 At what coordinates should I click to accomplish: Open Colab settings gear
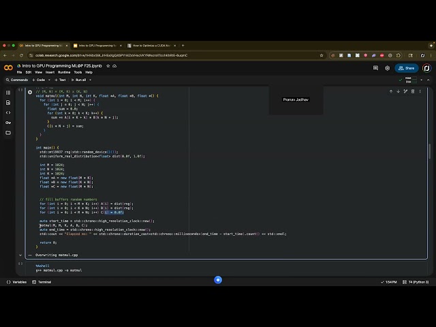387,68
